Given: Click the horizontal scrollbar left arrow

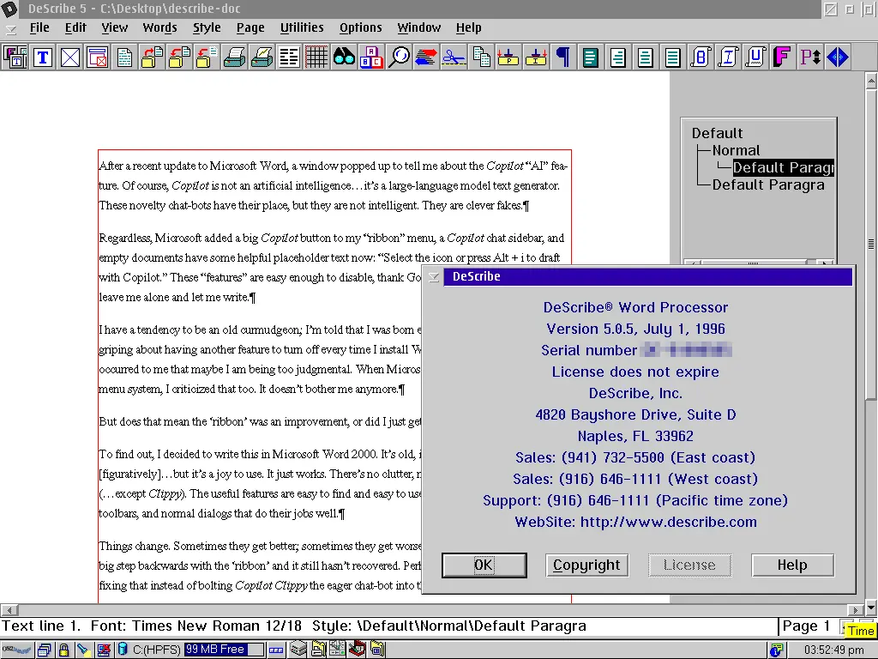Looking at the screenshot, I should (9, 610).
